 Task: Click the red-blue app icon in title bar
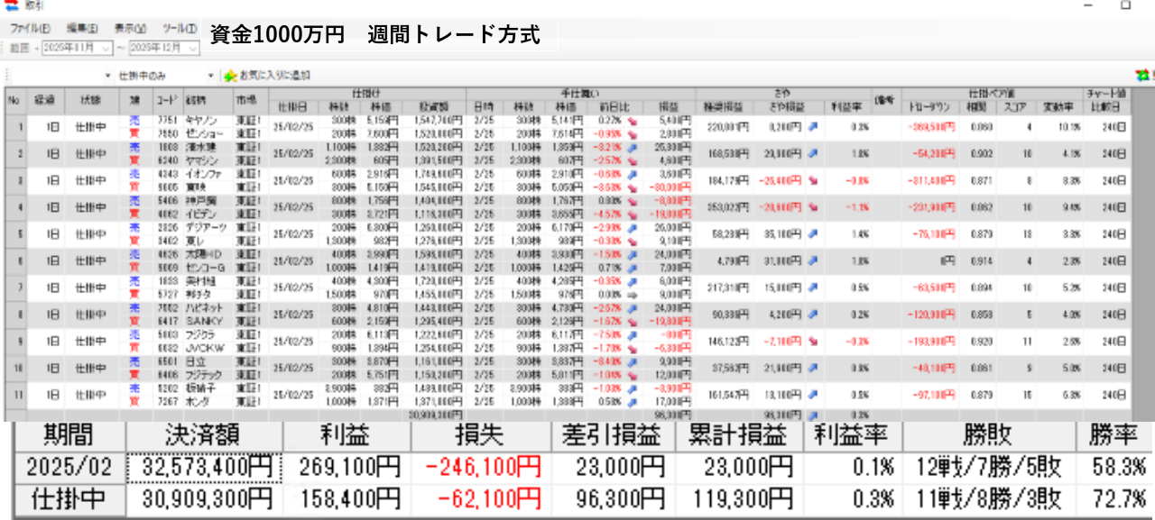coord(11,5)
